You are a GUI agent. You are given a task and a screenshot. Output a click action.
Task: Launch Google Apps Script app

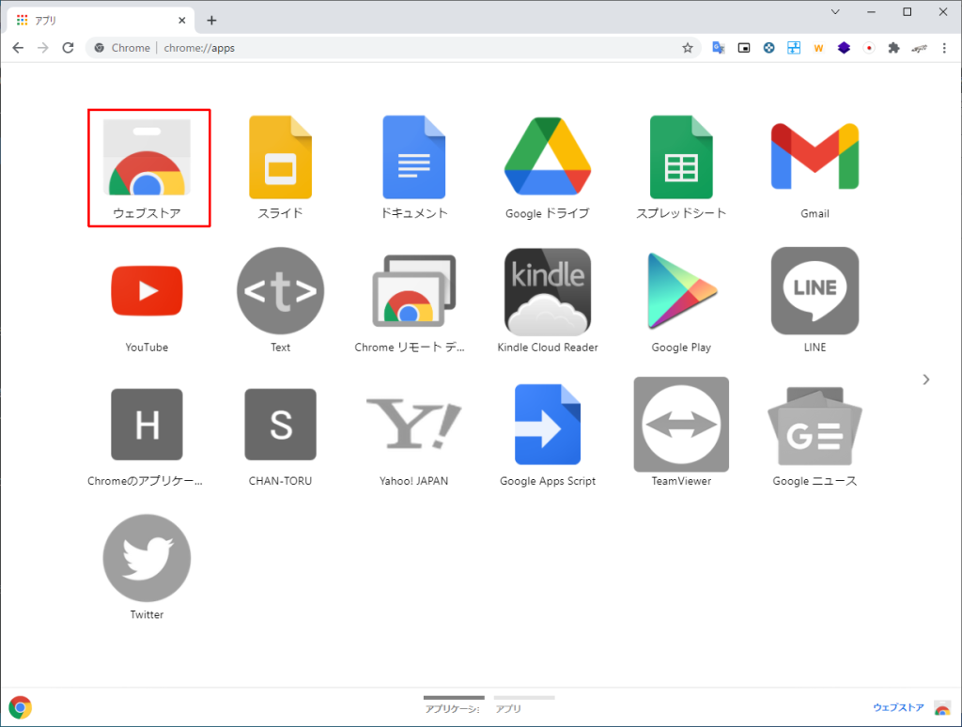[548, 425]
